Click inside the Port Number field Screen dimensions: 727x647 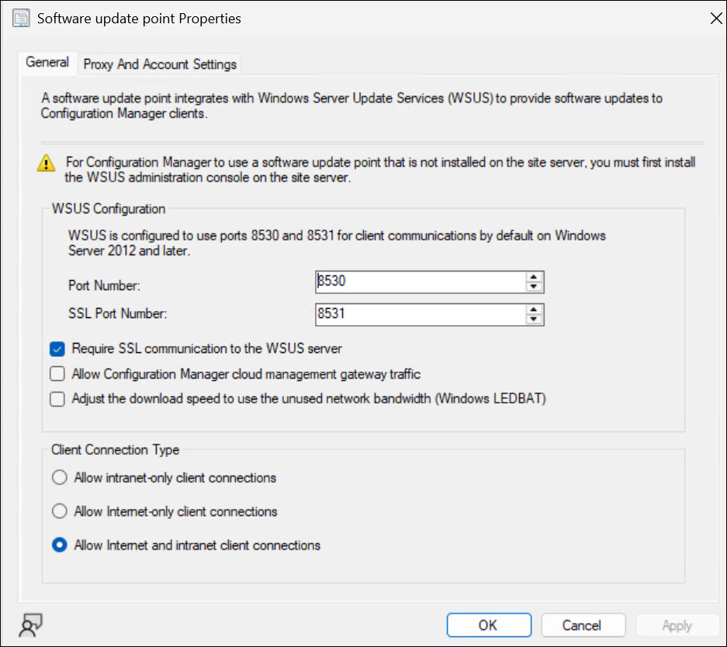click(x=419, y=282)
